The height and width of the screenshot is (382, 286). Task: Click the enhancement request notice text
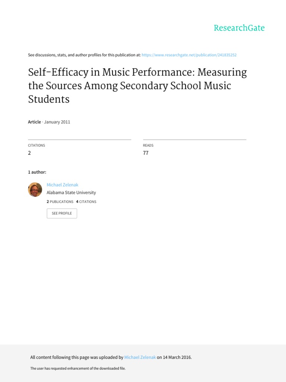click(78, 368)
